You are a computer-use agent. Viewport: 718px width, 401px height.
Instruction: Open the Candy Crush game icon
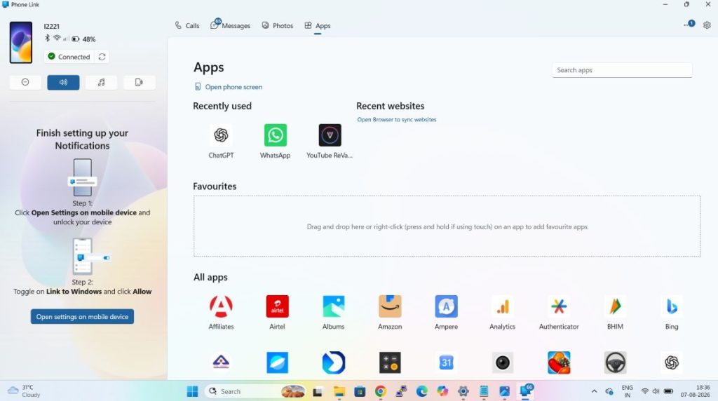pos(559,362)
